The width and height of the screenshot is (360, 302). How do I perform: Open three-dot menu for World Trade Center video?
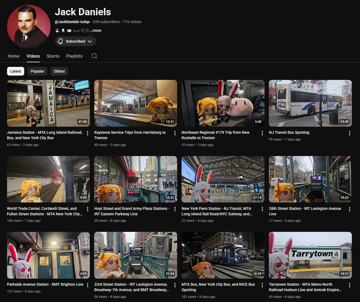(88, 209)
